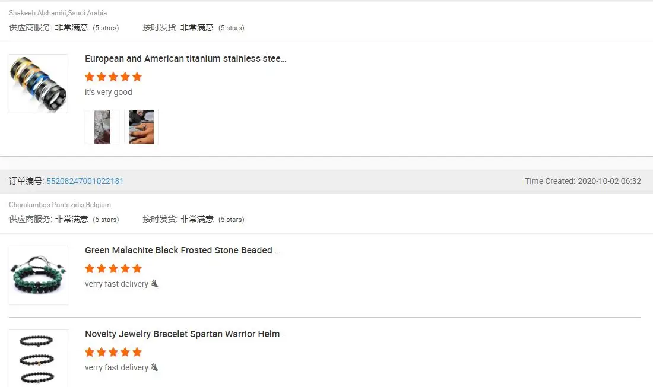View first customer review photo of ring

click(102, 127)
